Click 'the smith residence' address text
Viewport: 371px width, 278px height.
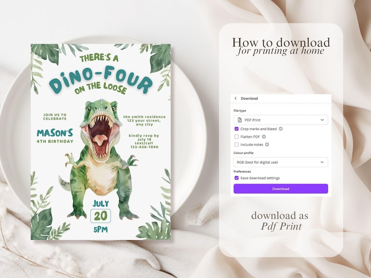pos(144,117)
